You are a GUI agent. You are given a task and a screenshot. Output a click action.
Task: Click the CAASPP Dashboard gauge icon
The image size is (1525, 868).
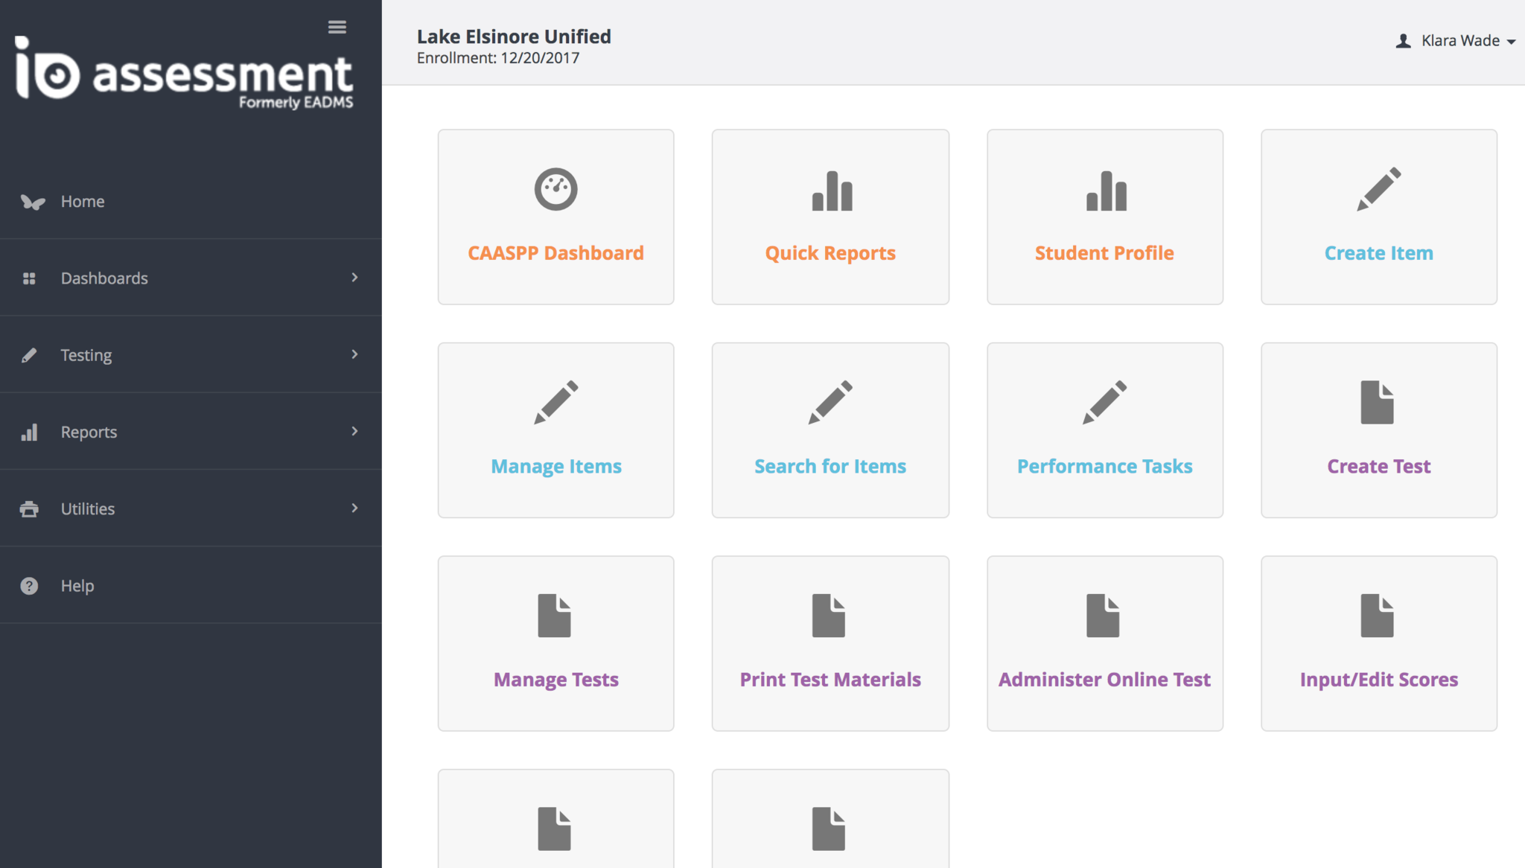(x=555, y=190)
